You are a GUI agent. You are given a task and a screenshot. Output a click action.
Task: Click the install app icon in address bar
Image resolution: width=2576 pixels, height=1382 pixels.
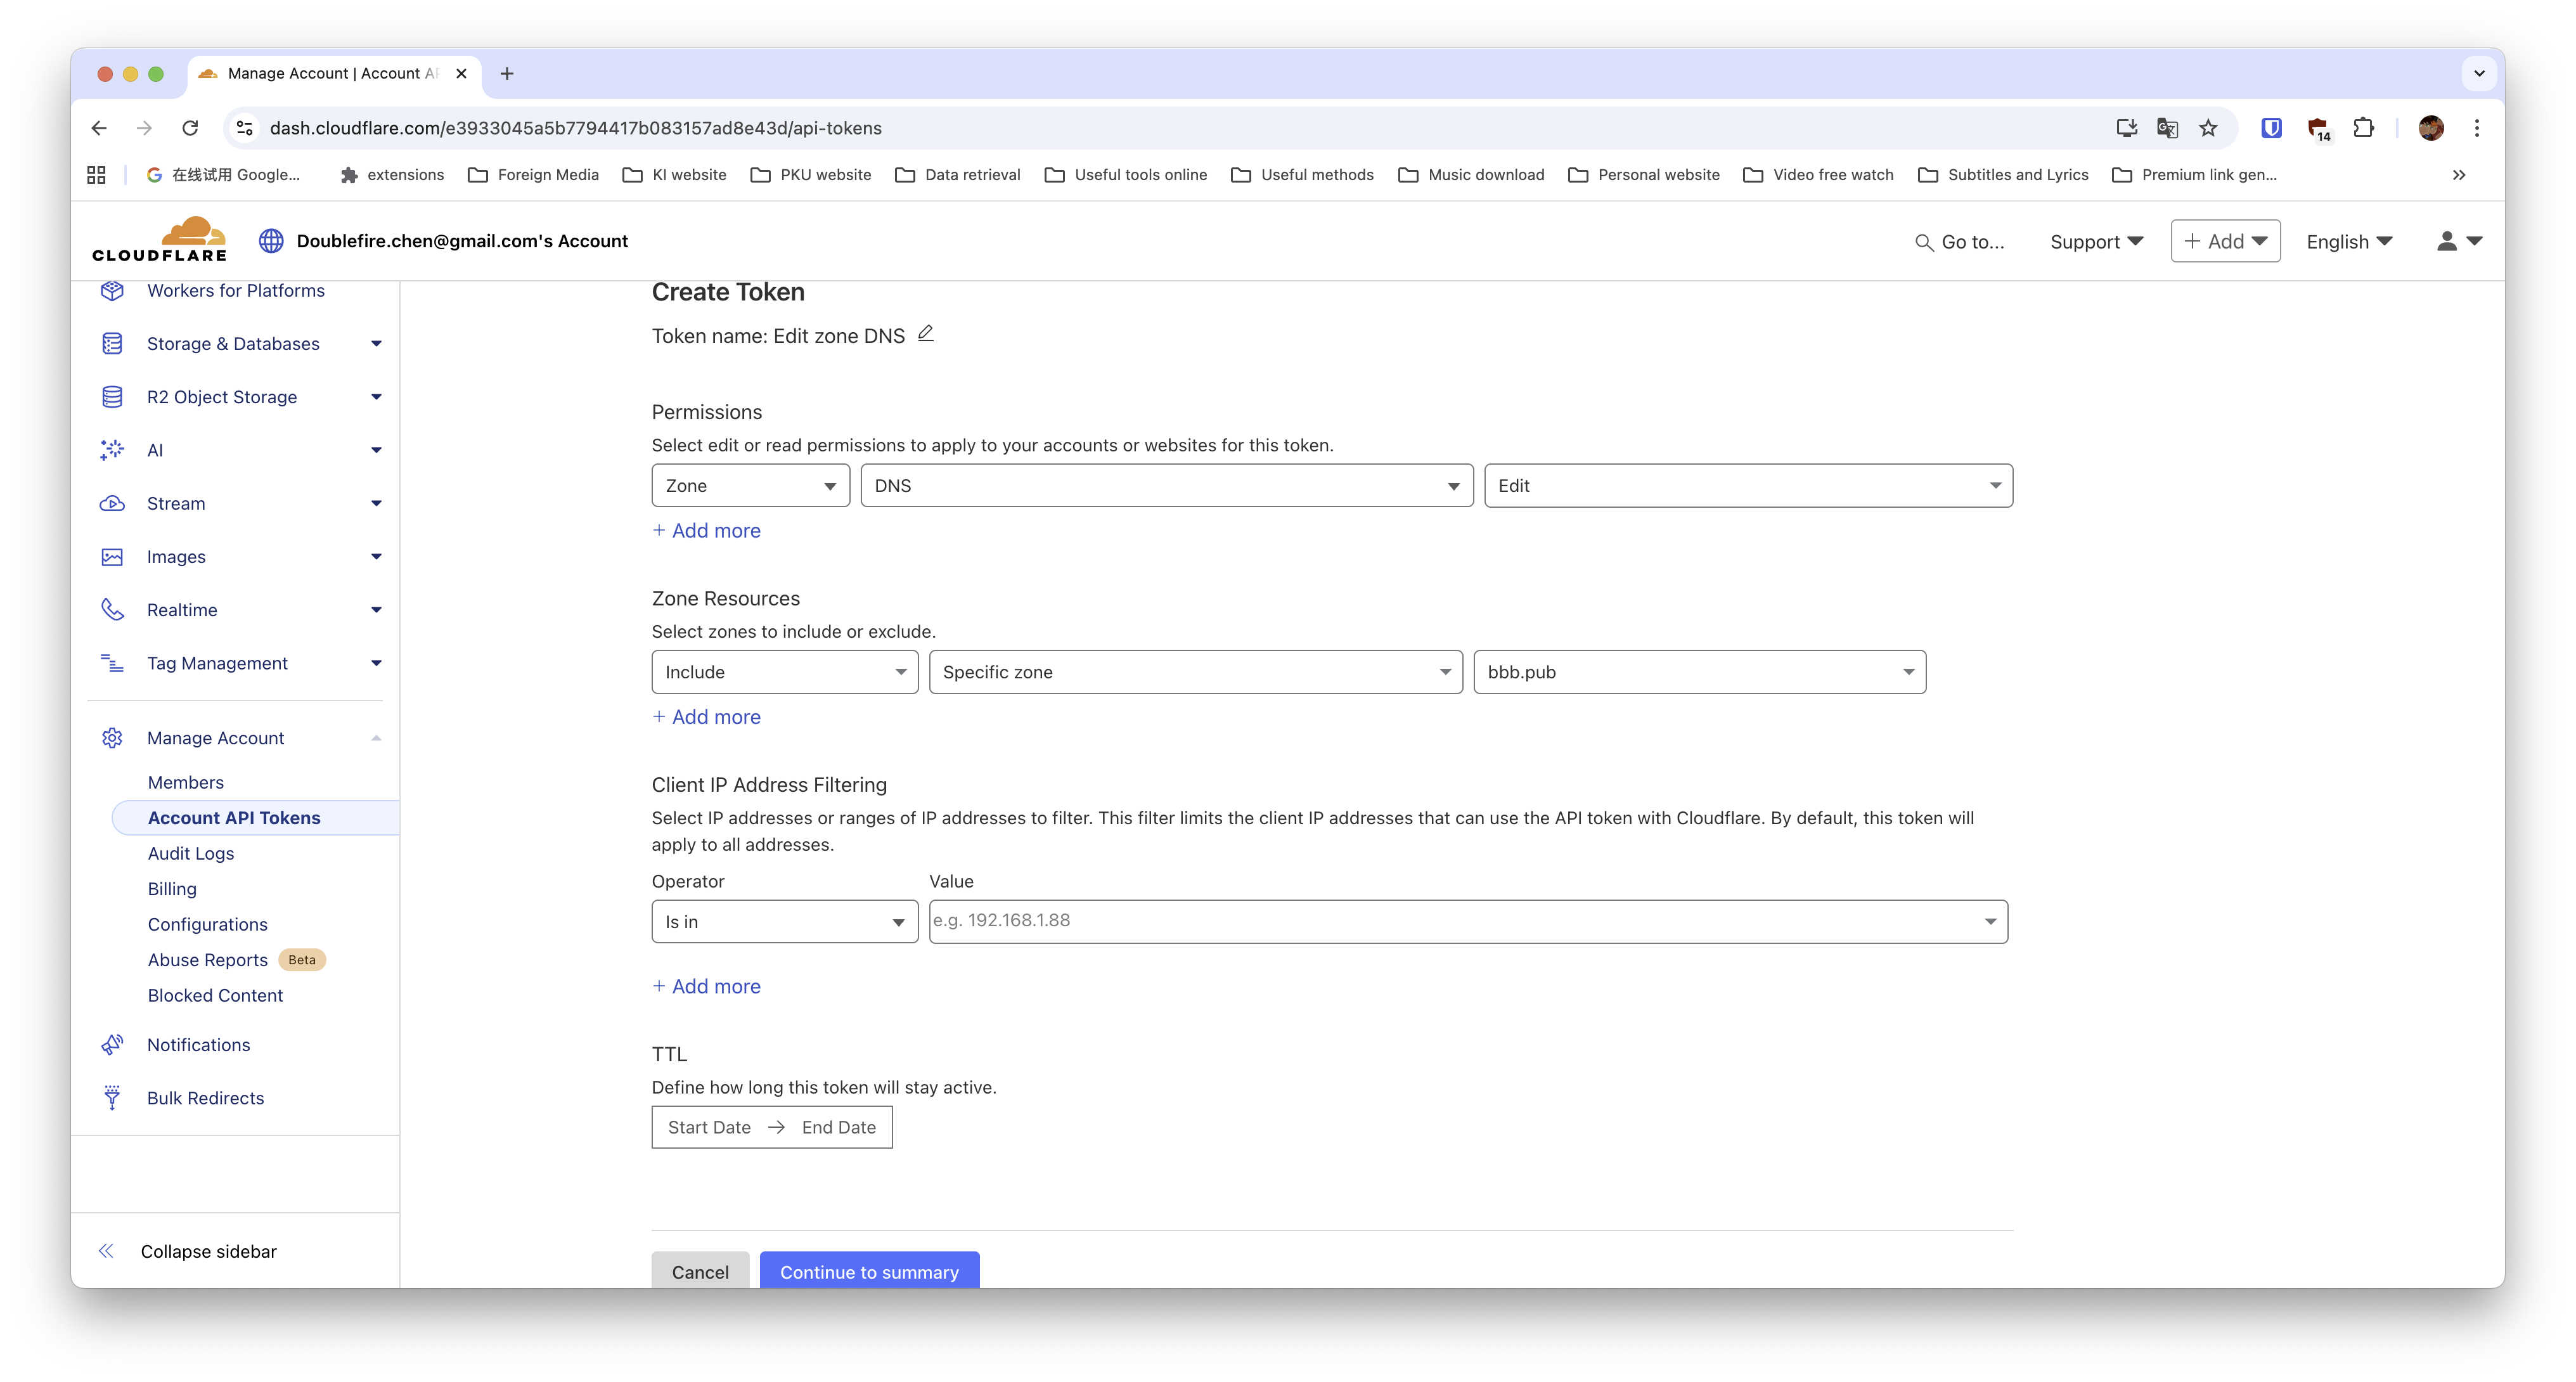coord(2126,128)
